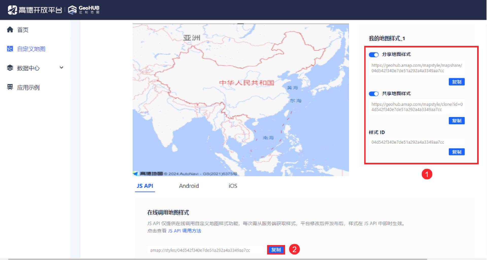
Task: Click the mapshare URL field
Action: 417,68
